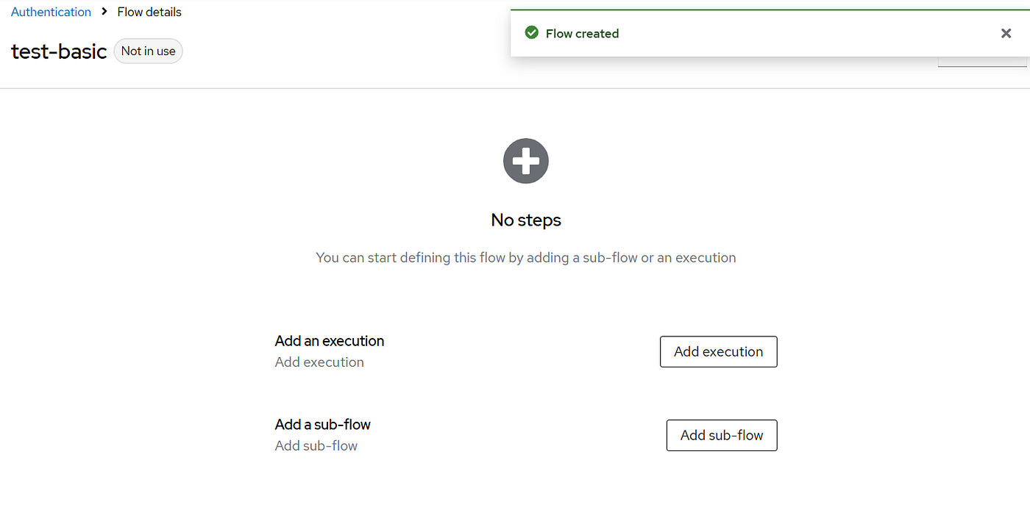Click the header divider line

point(515,88)
